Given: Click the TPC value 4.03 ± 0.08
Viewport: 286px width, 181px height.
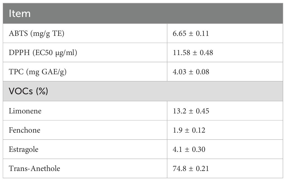Looking at the screenshot, I should (x=191, y=72).
